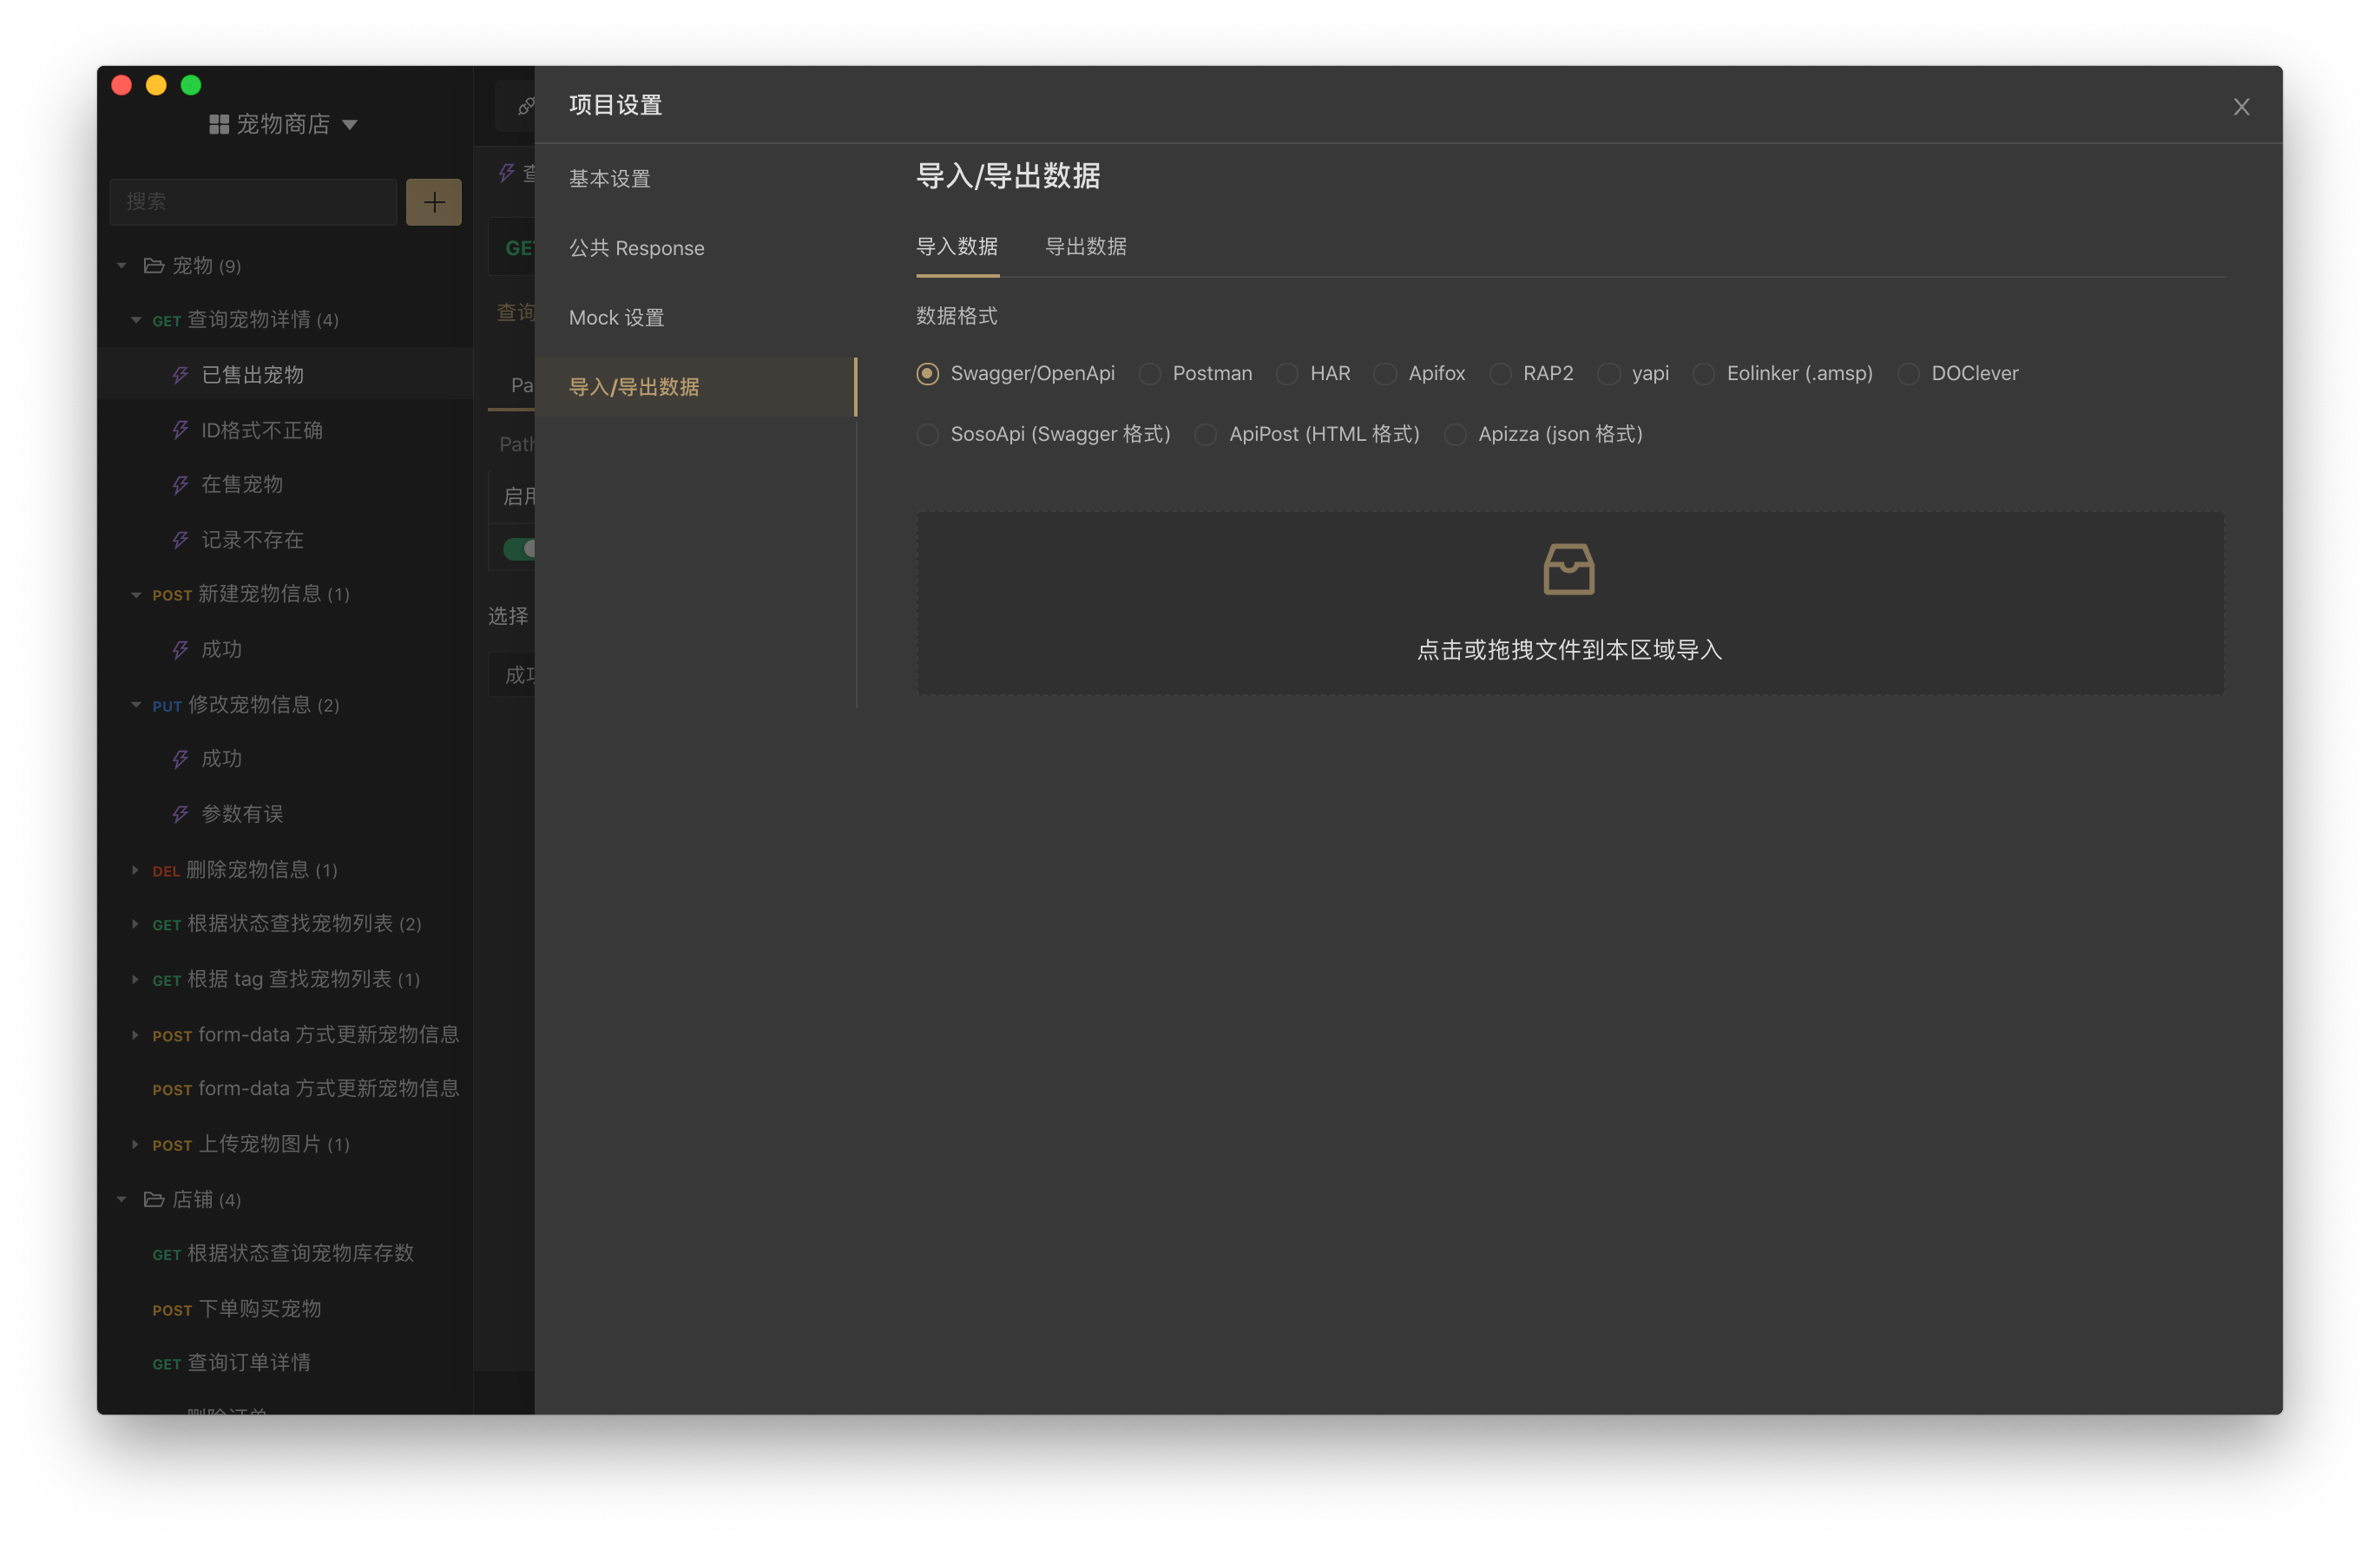The height and width of the screenshot is (1543, 2380).
Task: Click the inbox upload icon in drop area
Action: click(1568, 569)
